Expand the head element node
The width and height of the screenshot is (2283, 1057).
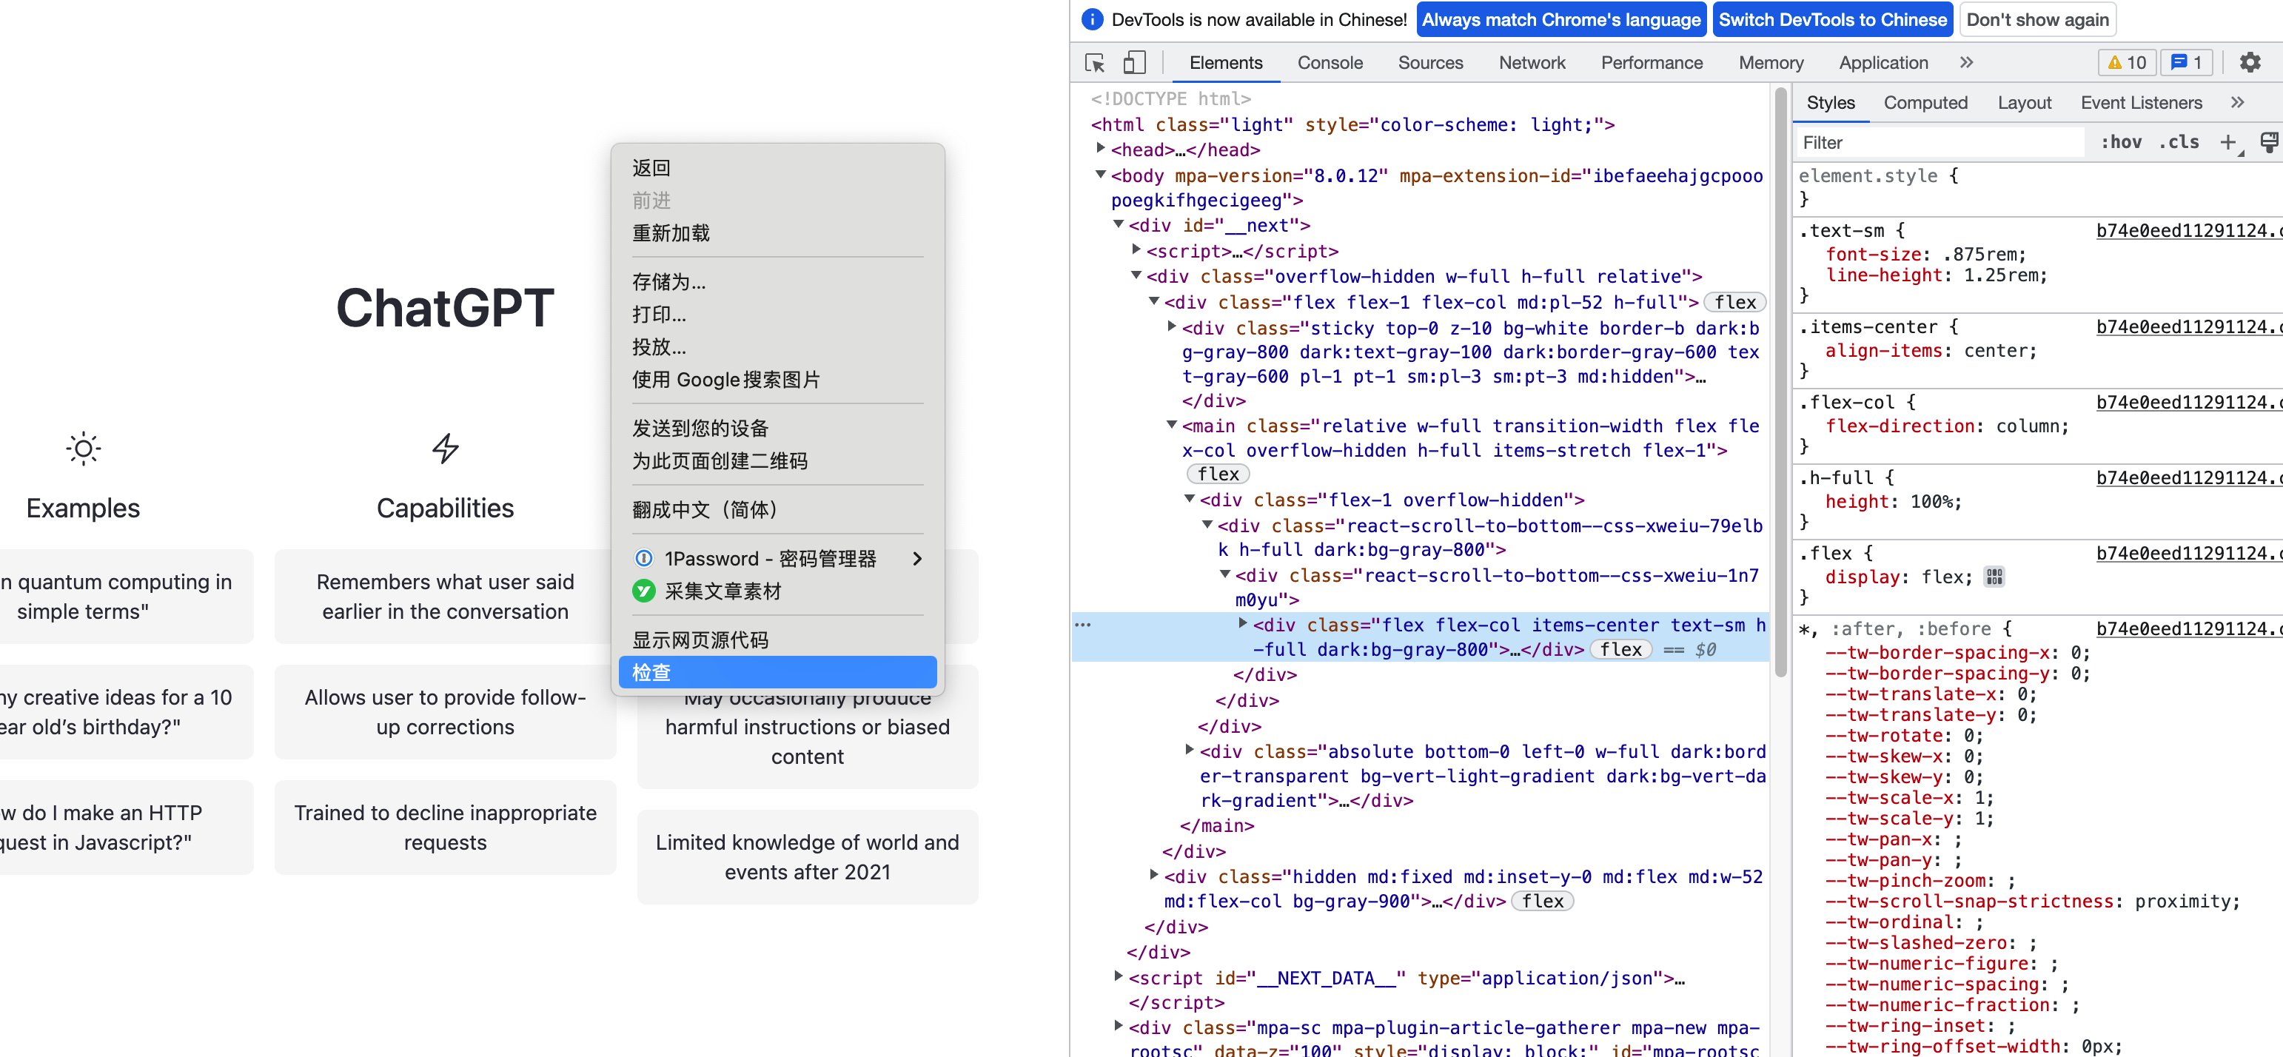1101,149
